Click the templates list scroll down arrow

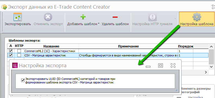click(x=211, y=66)
